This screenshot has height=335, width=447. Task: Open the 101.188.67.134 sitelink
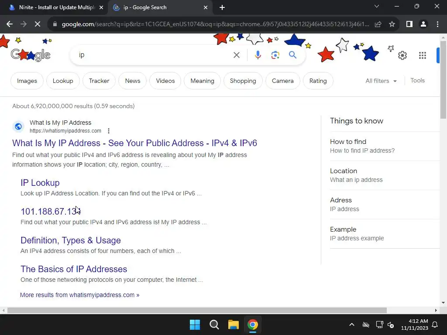coord(51,212)
